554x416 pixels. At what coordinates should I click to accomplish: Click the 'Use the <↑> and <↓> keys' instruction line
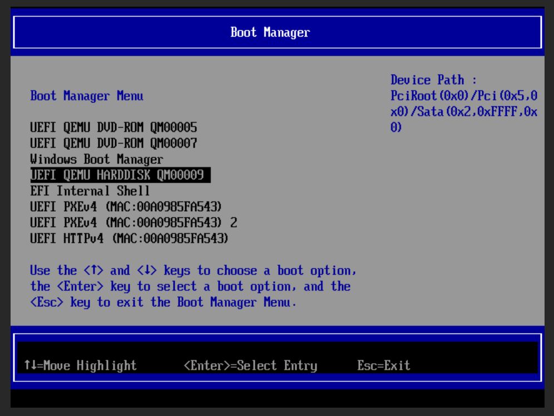(193, 271)
